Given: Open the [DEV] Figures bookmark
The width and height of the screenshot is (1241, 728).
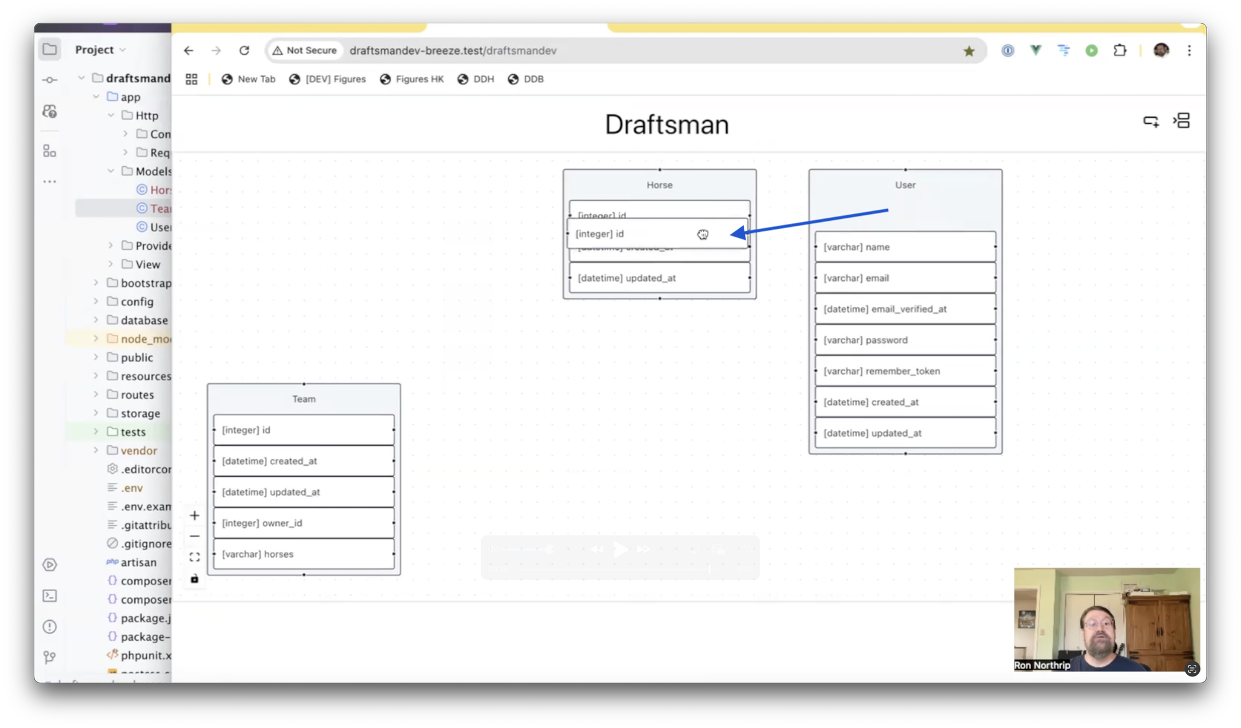Looking at the screenshot, I should tap(327, 79).
